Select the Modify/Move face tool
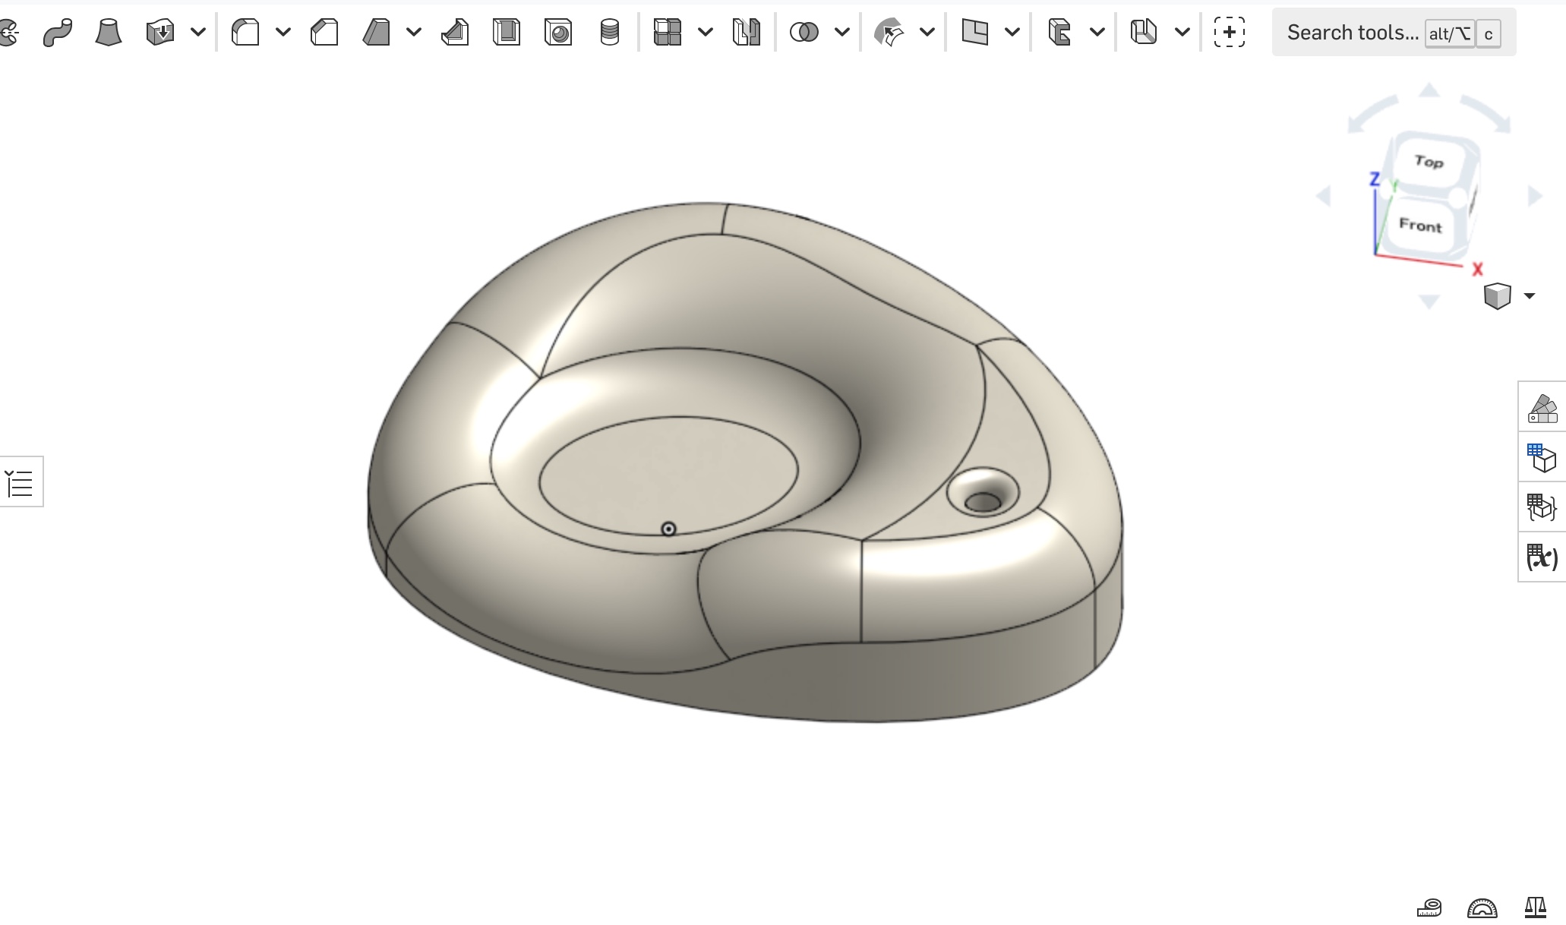Image resolution: width=1566 pixels, height=925 pixels. (x=889, y=32)
